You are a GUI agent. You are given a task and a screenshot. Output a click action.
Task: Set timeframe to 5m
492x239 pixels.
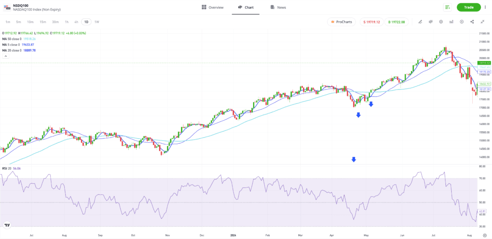[x=19, y=22]
